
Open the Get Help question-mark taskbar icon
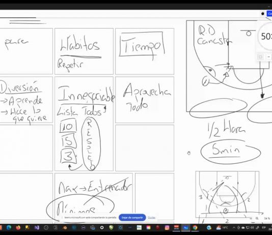(x=209, y=227)
